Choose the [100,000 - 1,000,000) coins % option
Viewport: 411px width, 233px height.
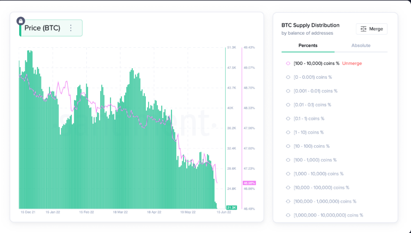tap(325, 201)
